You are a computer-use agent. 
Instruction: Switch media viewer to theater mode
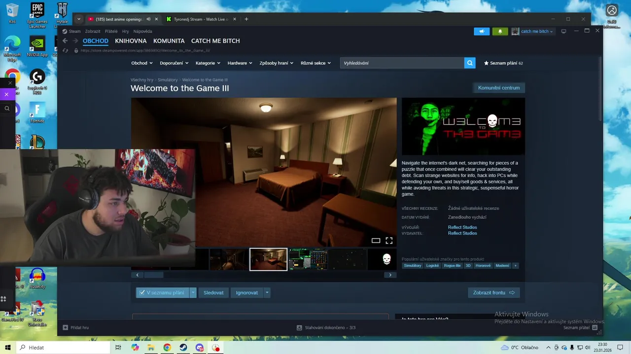(x=376, y=240)
